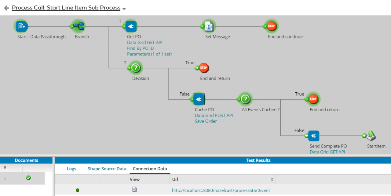
Task: Switch to the Shape Source Data tab
Action: pyautogui.click(x=107, y=169)
